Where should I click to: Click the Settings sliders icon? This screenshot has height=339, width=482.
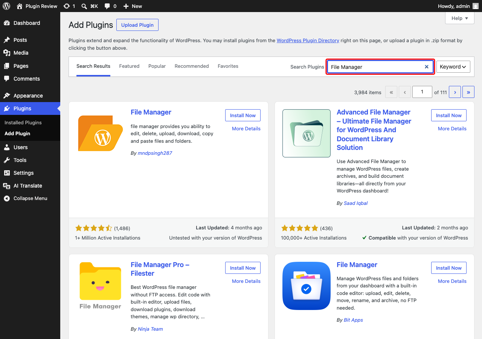[x=7, y=173]
